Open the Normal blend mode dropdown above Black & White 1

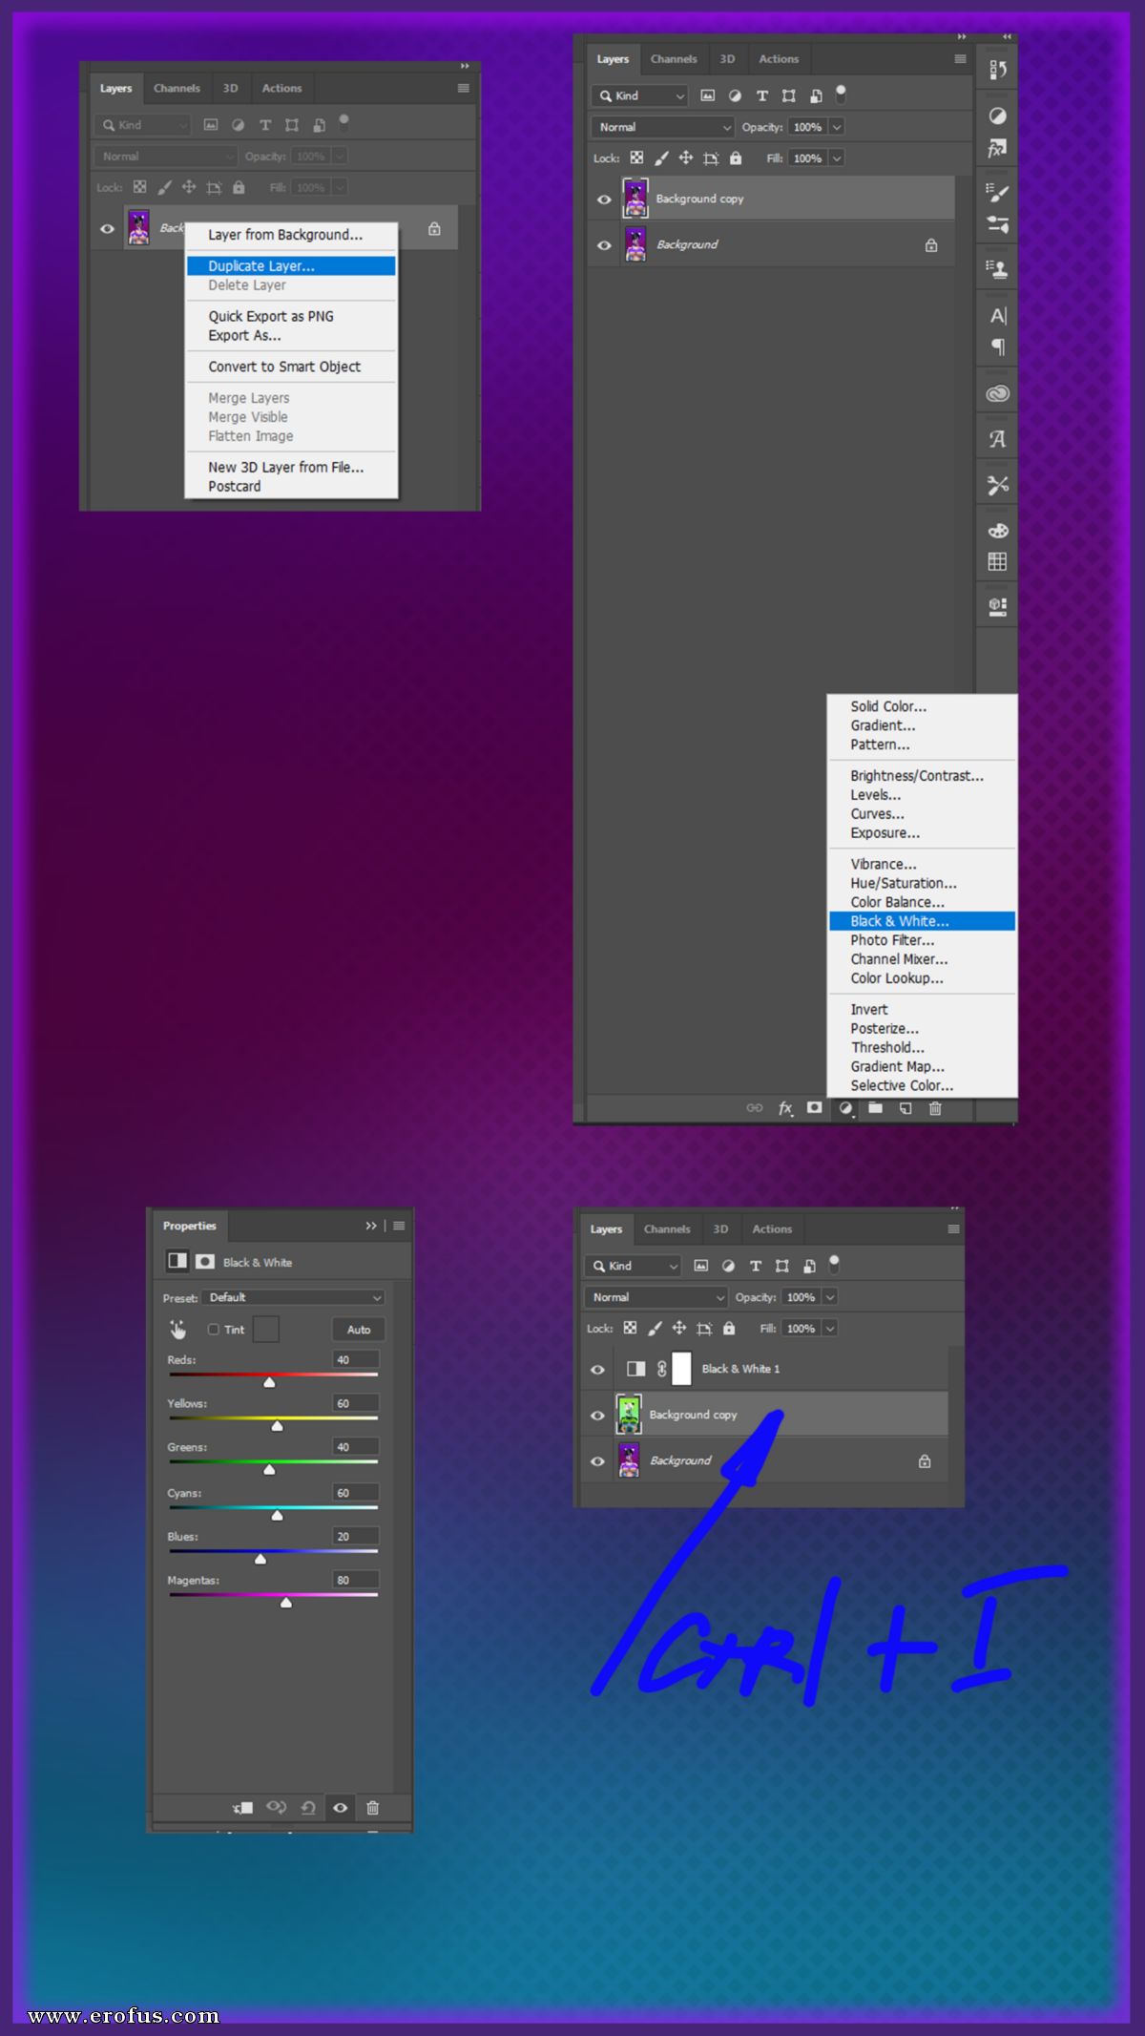click(x=656, y=1297)
